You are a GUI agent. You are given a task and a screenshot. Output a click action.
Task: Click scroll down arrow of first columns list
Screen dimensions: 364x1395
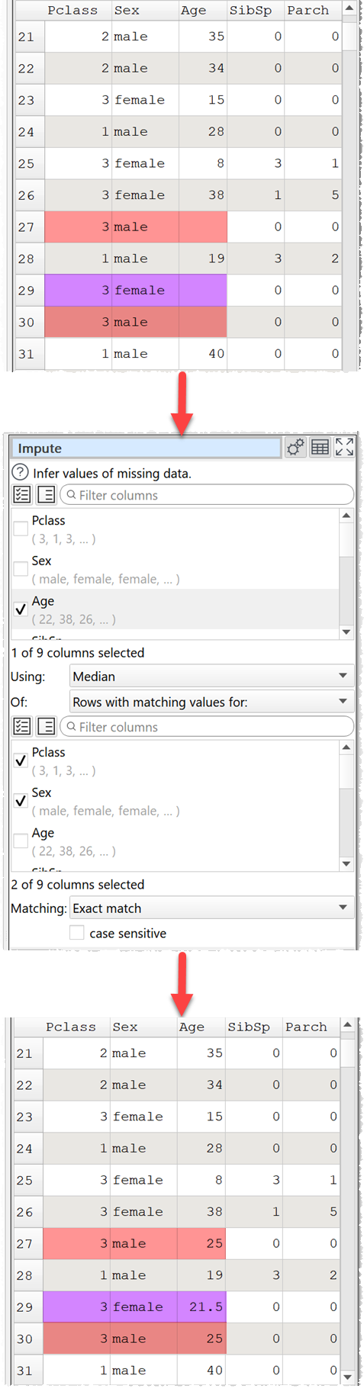(346, 632)
